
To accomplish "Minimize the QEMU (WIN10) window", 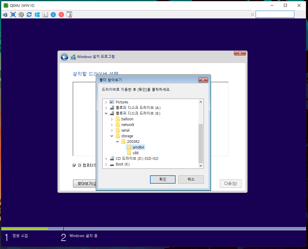I will point(272,5).
